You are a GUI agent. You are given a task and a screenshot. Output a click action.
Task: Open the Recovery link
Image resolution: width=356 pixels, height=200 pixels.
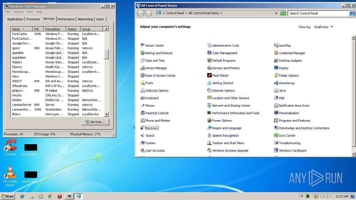click(x=152, y=128)
